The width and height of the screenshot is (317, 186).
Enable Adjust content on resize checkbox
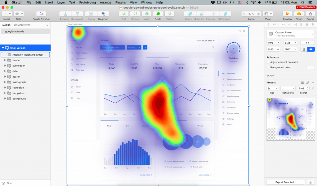point(268,62)
